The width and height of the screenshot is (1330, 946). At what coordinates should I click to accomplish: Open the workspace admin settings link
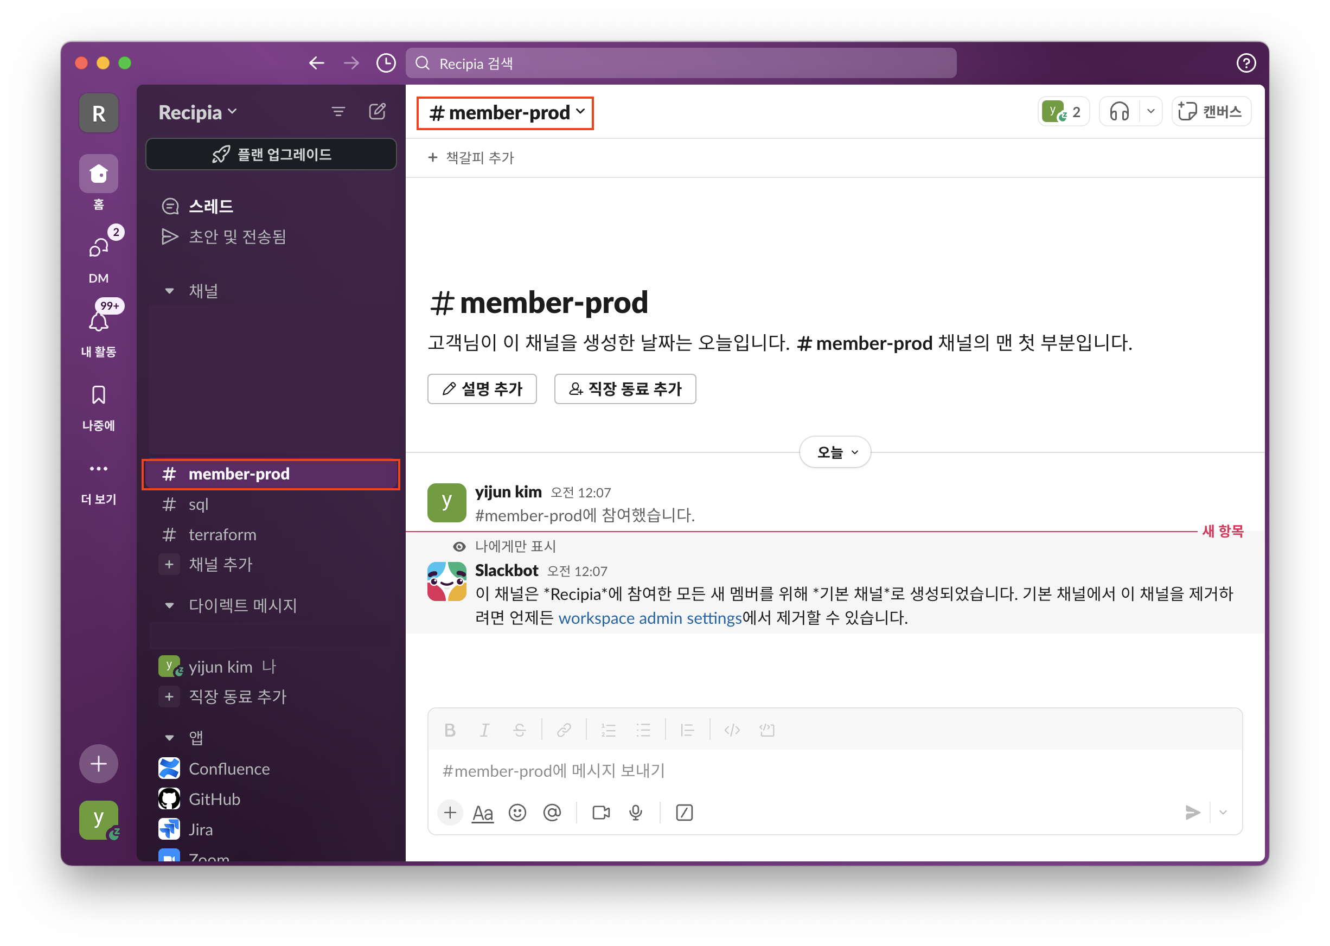[x=649, y=618]
